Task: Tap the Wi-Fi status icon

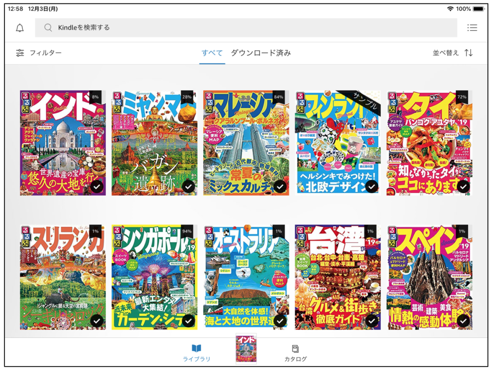Action: click(x=451, y=9)
